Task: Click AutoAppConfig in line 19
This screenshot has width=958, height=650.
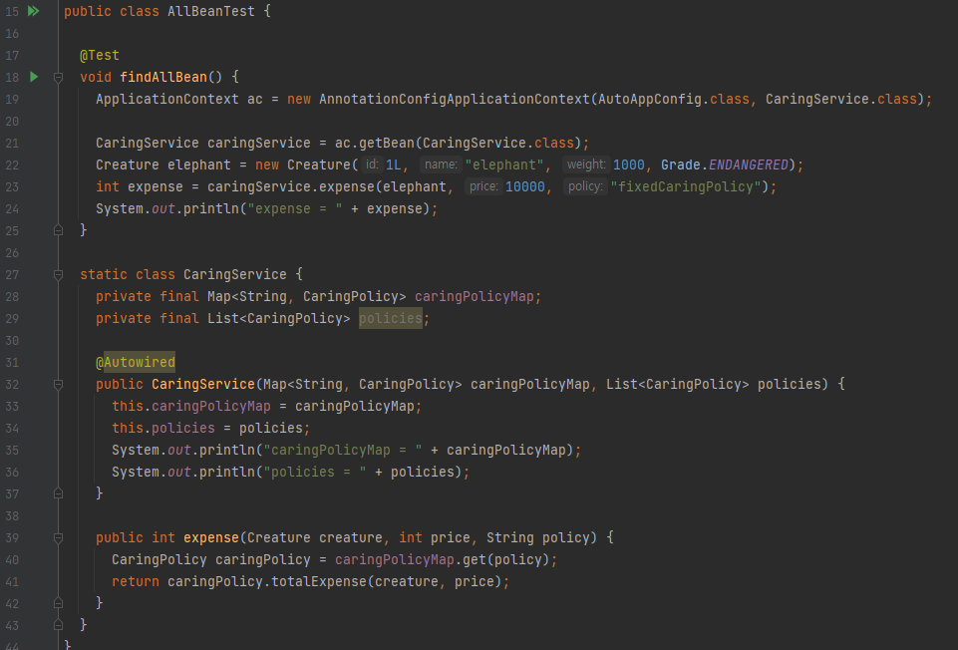Action: (649, 99)
